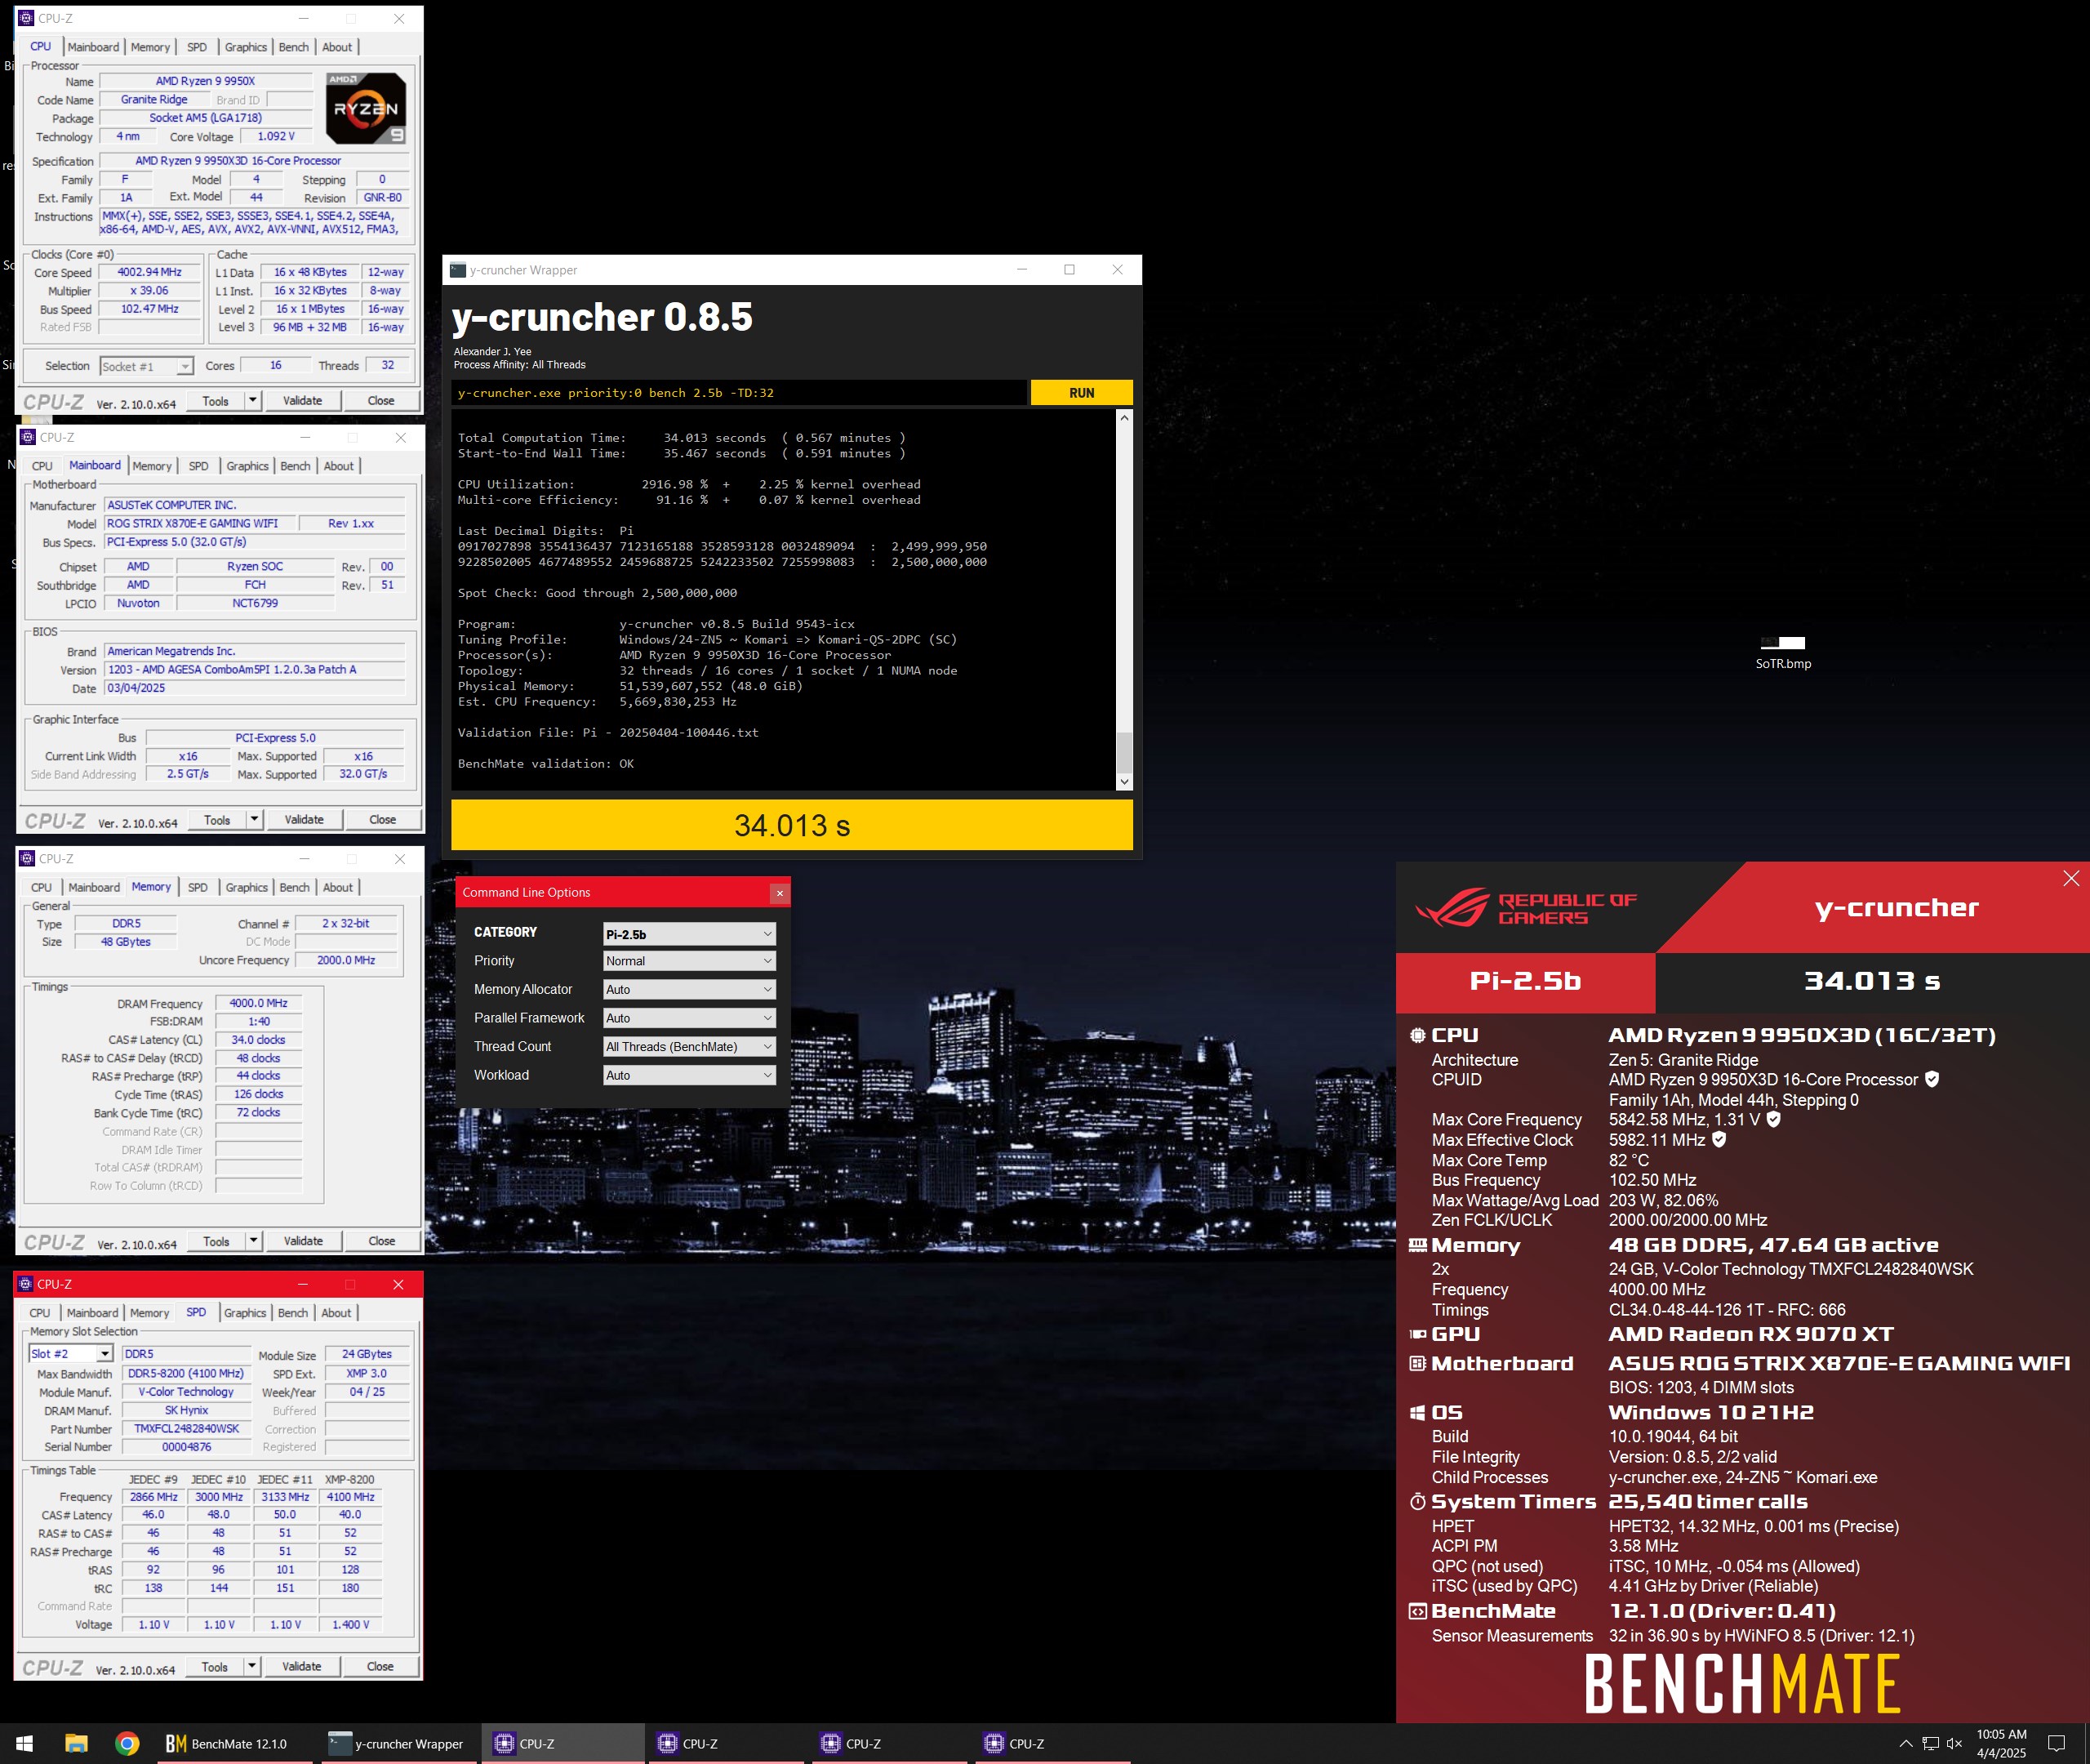This screenshot has height=1764, width=2090.
Task: Click the AMD Ryzen 9 logo in CPU-Z
Action: (366, 108)
